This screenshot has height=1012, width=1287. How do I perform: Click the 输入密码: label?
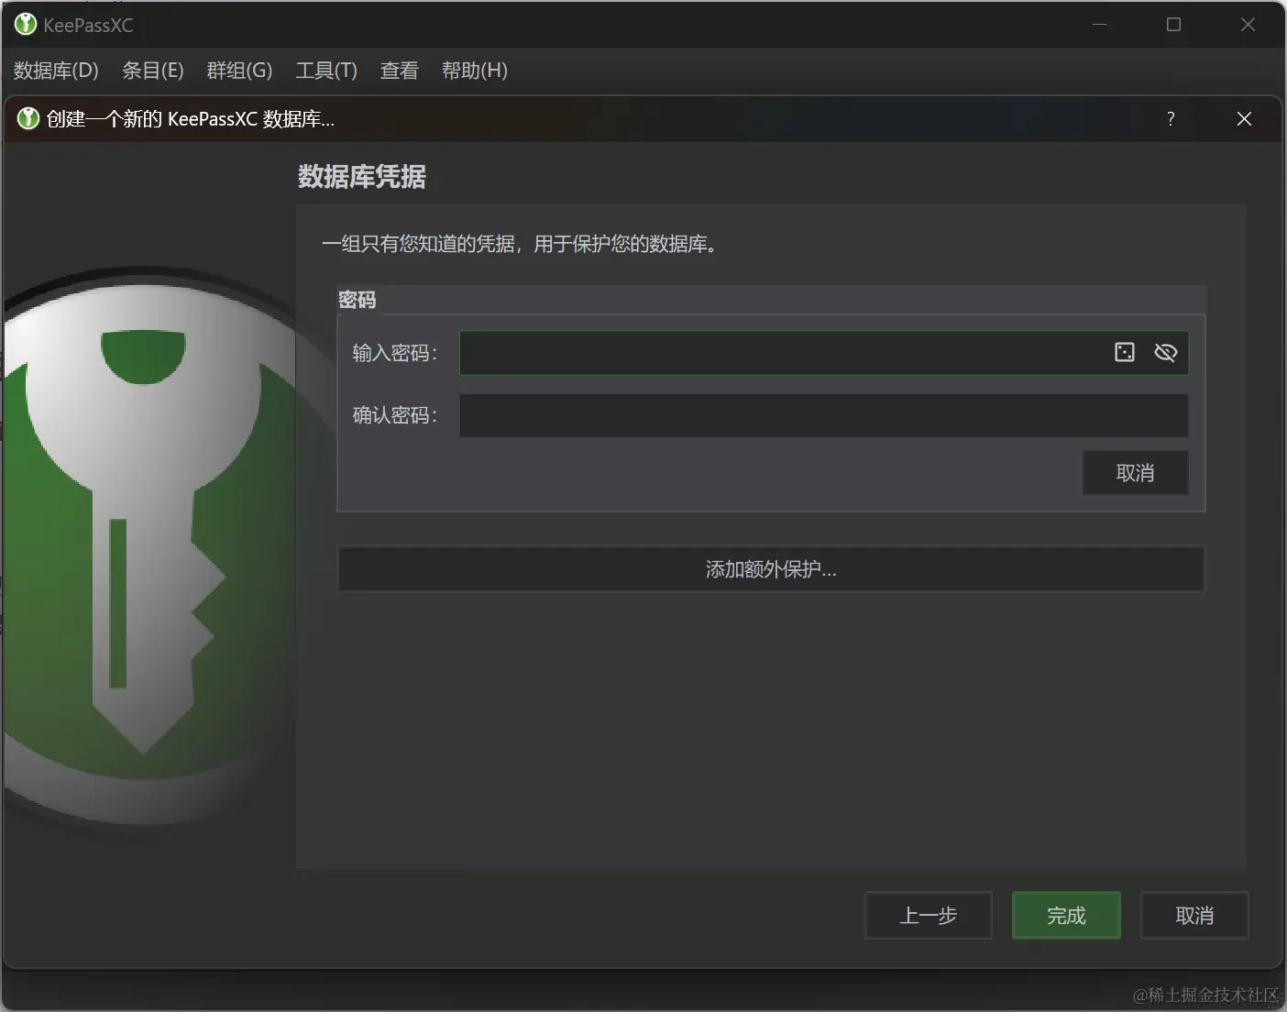(x=395, y=353)
